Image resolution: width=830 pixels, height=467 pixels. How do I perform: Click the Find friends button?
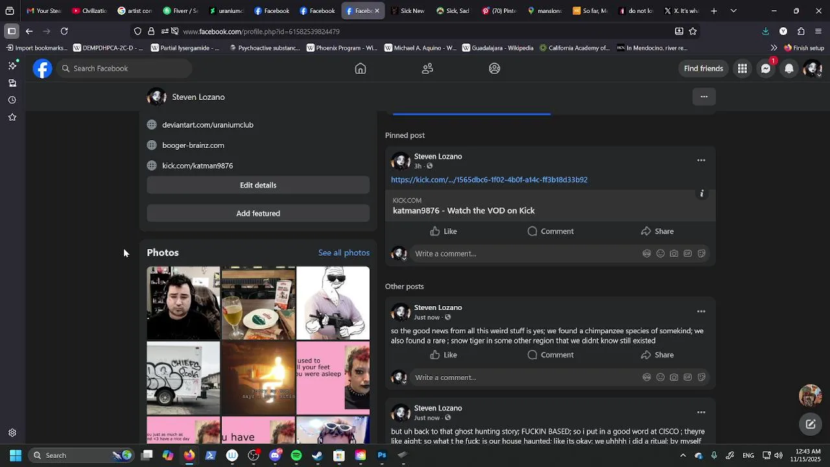[704, 69]
